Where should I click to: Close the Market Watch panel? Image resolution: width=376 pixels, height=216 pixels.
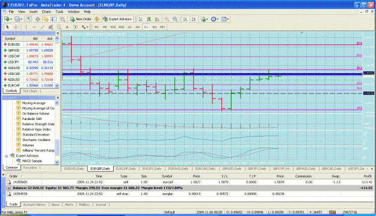coord(58,33)
